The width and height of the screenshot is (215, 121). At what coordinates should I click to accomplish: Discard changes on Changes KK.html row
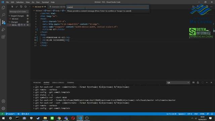coord(22,25)
